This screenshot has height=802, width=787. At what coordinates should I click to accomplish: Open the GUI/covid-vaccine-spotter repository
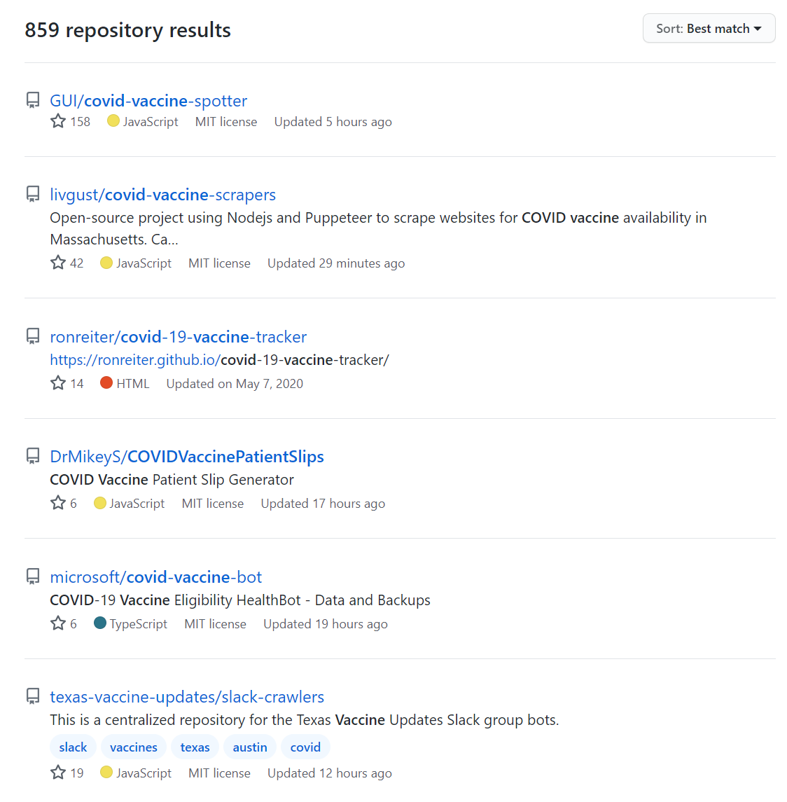tap(148, 101)
